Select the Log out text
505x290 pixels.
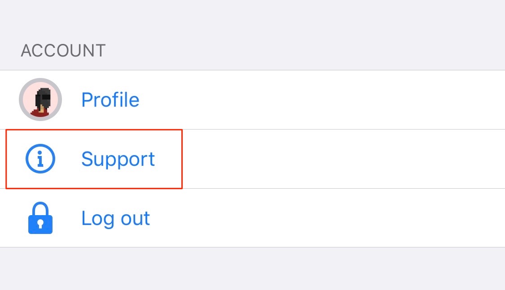115,218
